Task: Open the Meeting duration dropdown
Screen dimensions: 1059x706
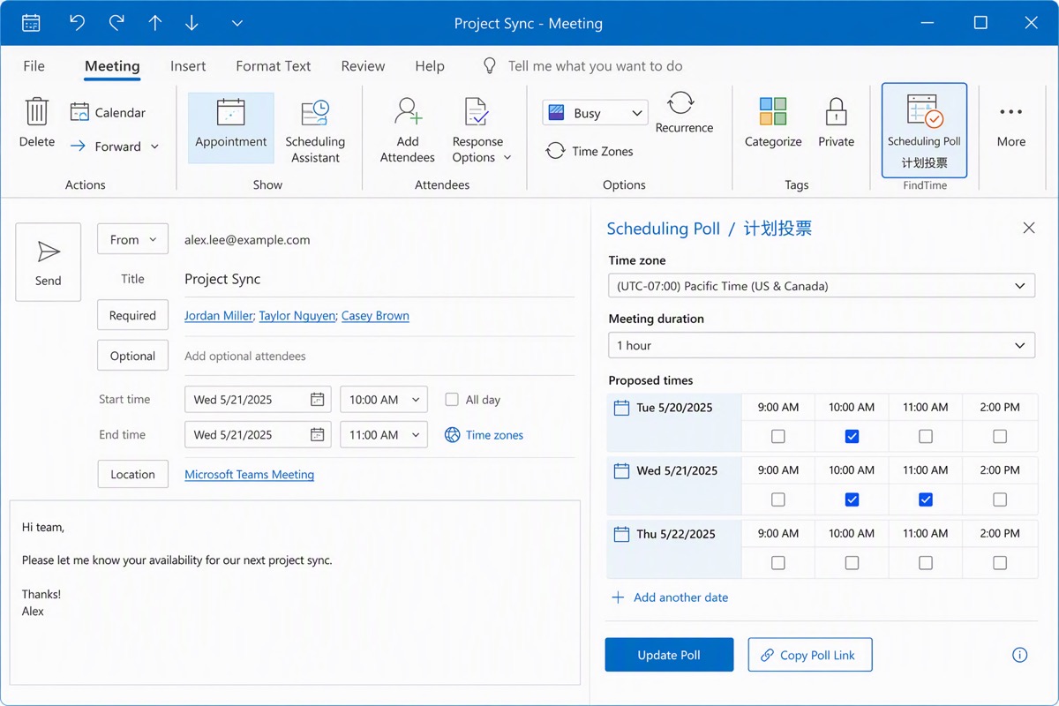Action: click(822, 345)
